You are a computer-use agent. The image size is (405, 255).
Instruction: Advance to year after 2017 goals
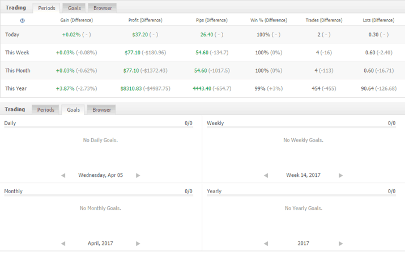pos(340,244)
